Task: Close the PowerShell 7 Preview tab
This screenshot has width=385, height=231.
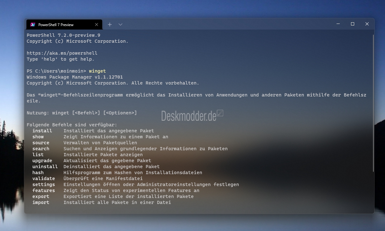Action: (x=97, y=25)
